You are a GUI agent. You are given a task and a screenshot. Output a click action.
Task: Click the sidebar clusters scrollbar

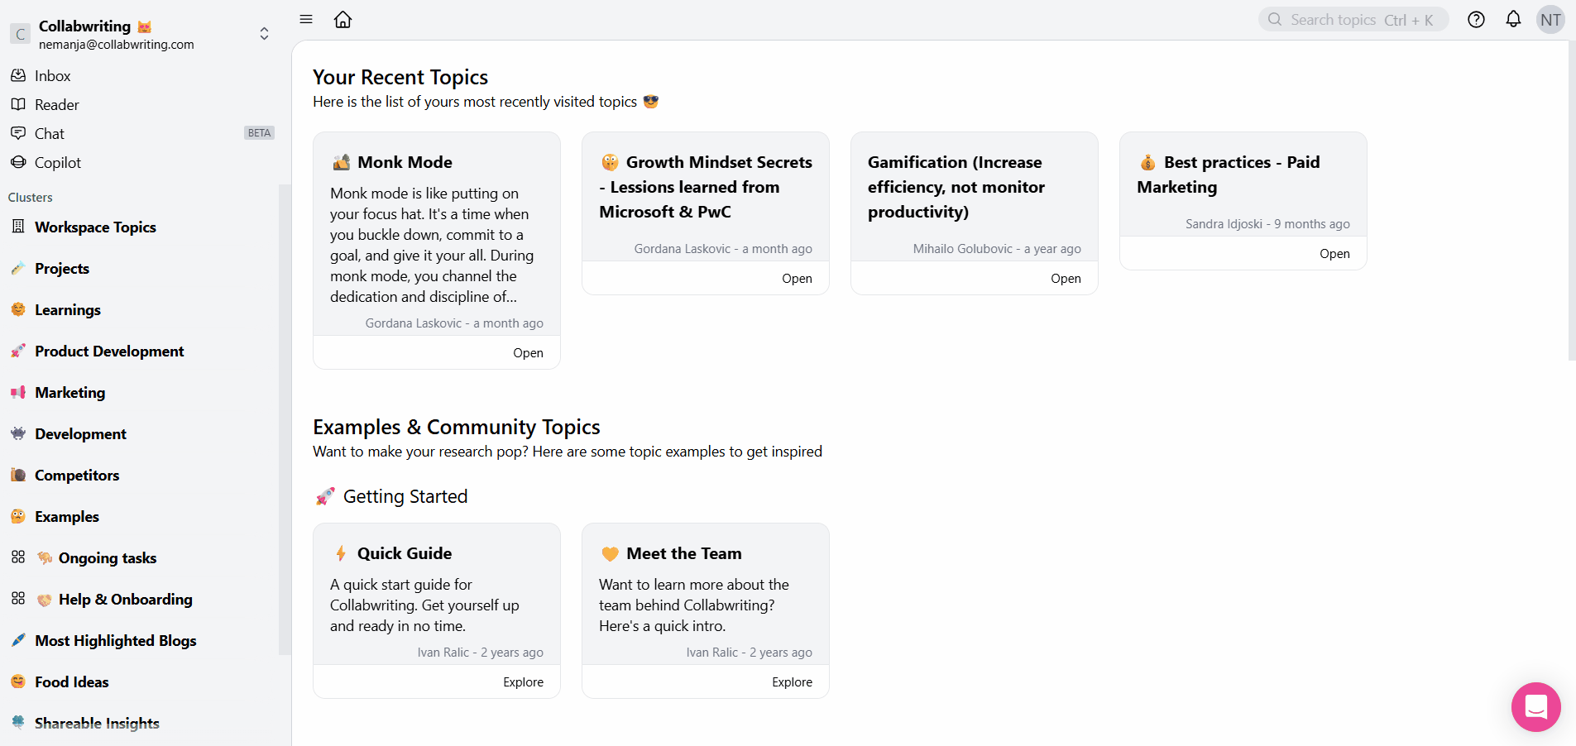[285, 414]
